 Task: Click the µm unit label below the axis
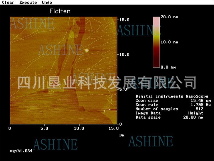click(x=122, y=135)
